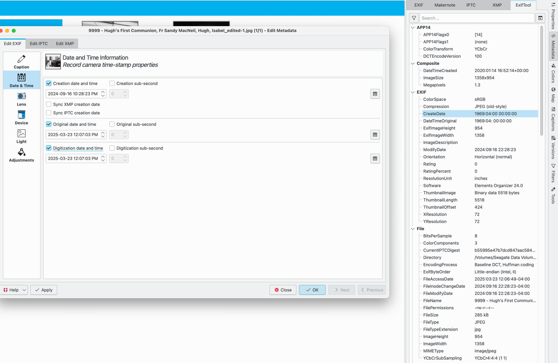
Task: Open the EXIF metadata tab
Action: click(419, 5)
